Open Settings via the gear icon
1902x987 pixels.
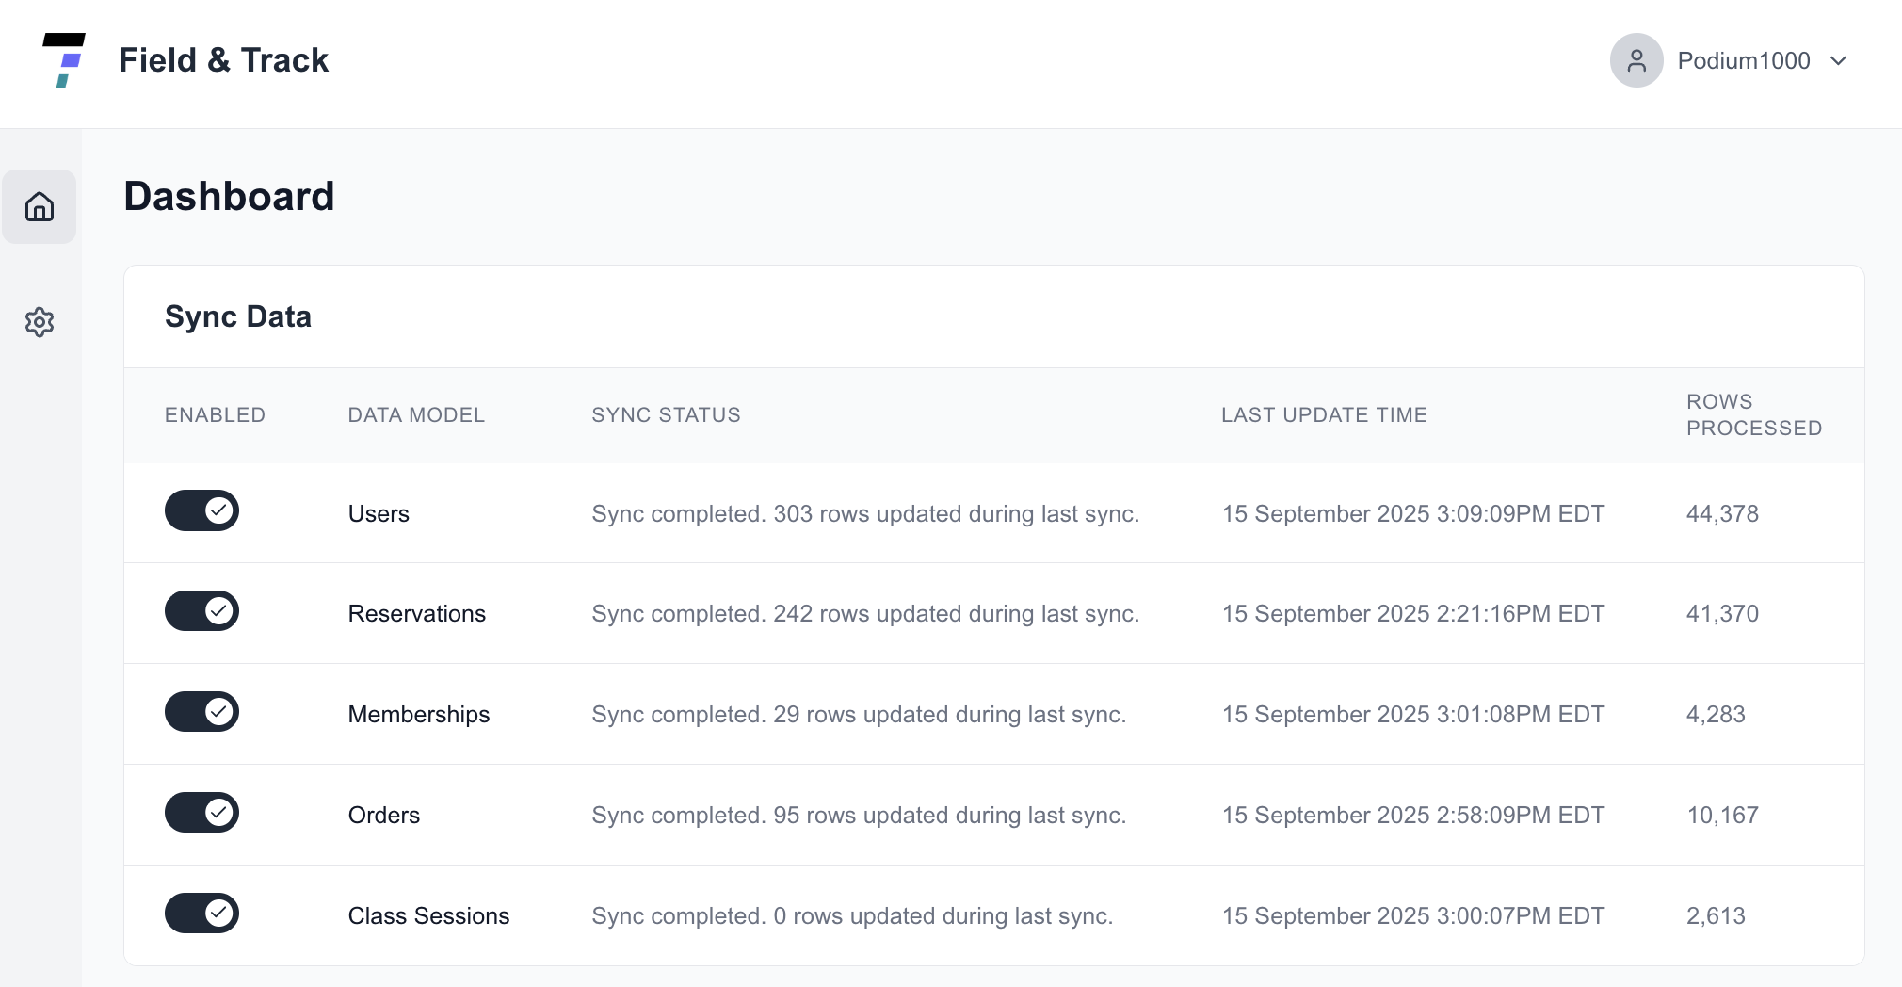[x=40, y=322]
